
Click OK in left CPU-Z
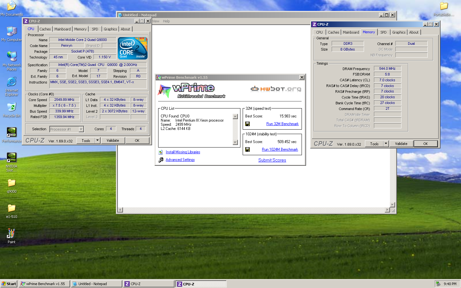[137, 140]
